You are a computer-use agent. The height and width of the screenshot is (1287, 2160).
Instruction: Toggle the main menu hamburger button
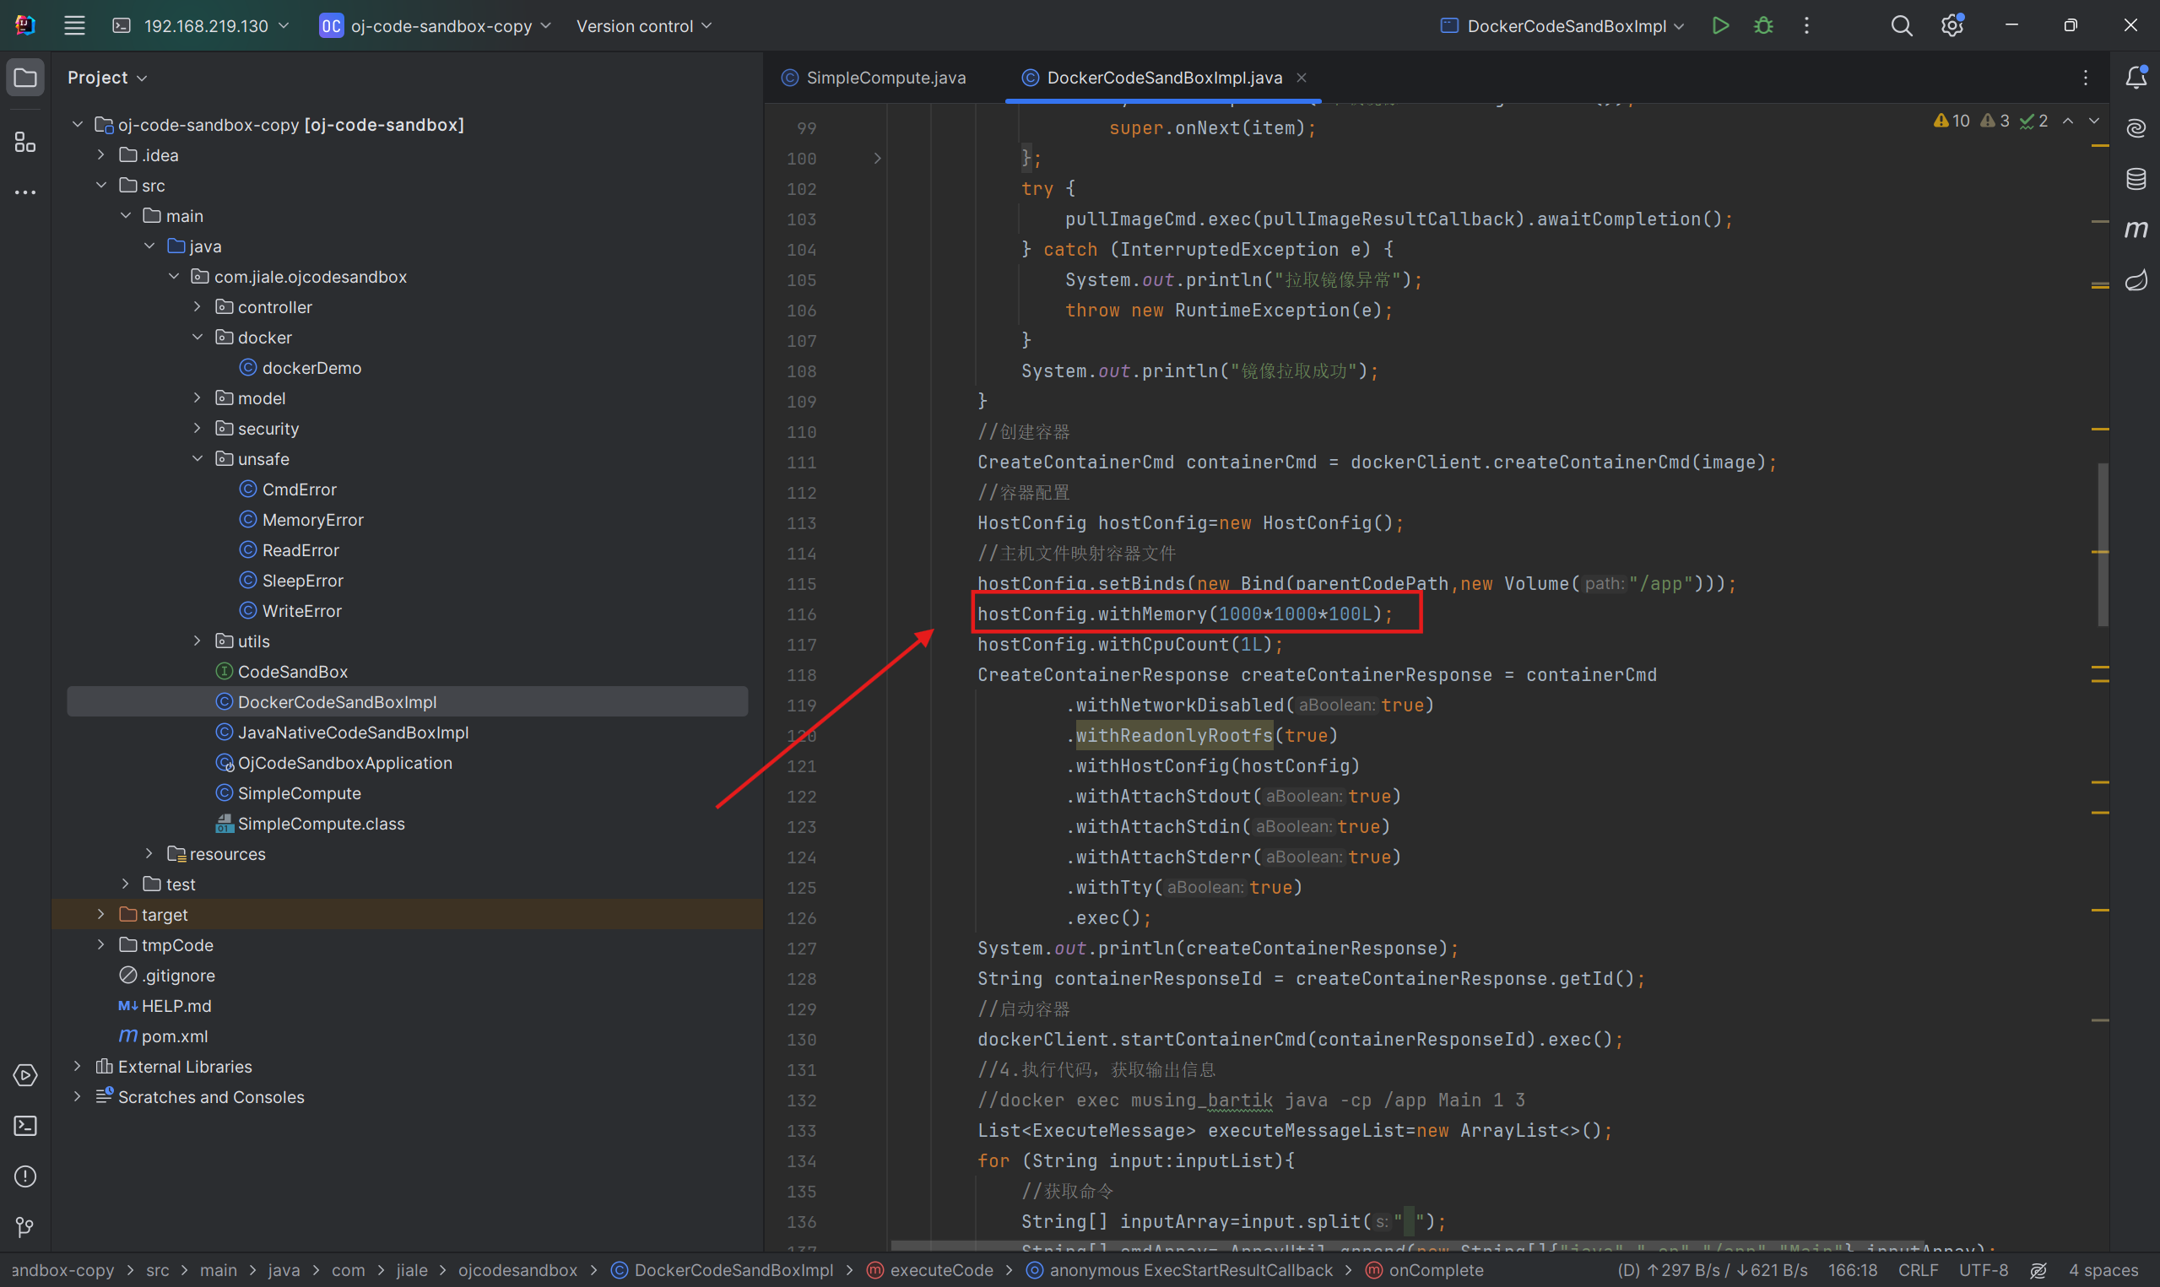pos(74,26)
